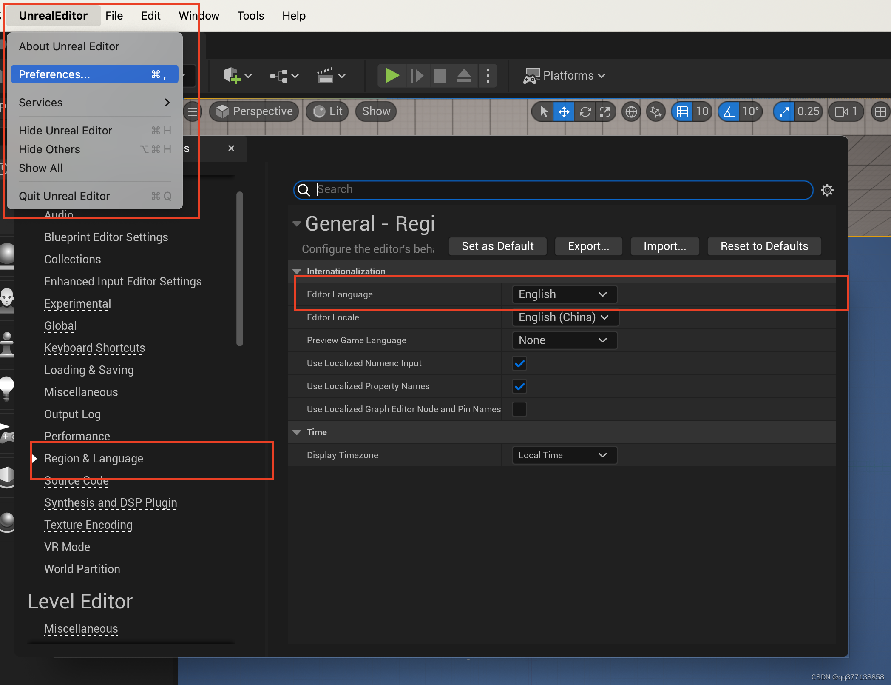Toggle rotation angle snapping icon

(x=729, y=112)
